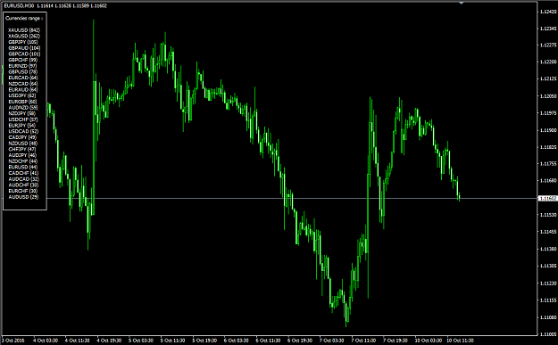558x345 pixels.
Task: Select the USDCAD (52) row
Action: (23, 131)
